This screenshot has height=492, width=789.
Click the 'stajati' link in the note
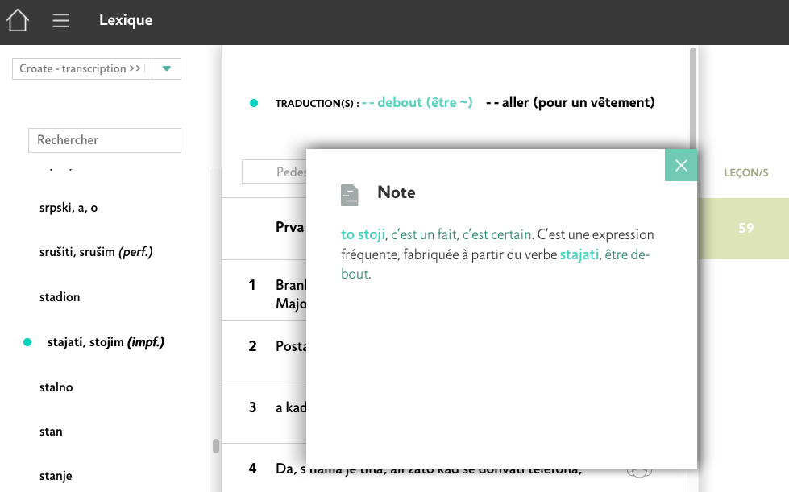click(579, 254)
